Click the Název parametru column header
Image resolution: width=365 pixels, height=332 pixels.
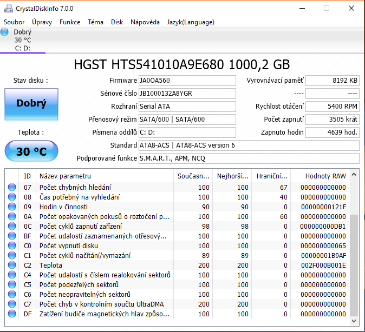click(105, 176)
